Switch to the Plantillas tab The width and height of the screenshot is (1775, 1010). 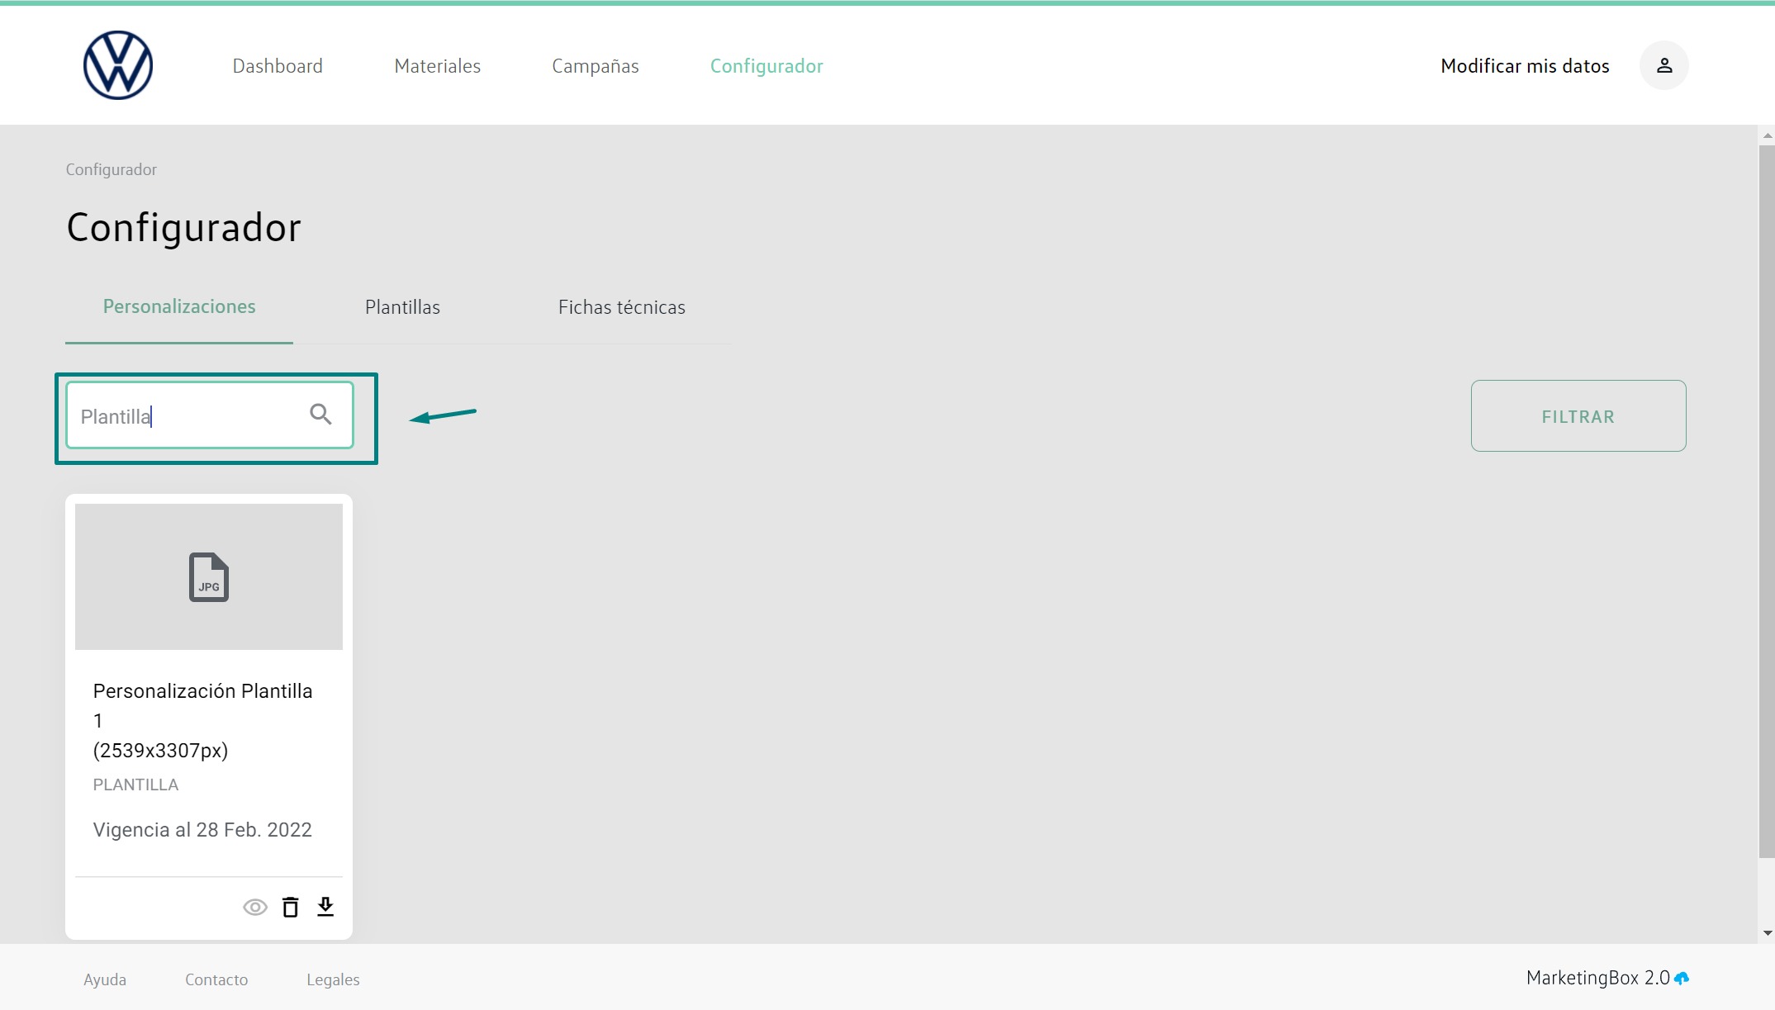(x=402, y=307)
